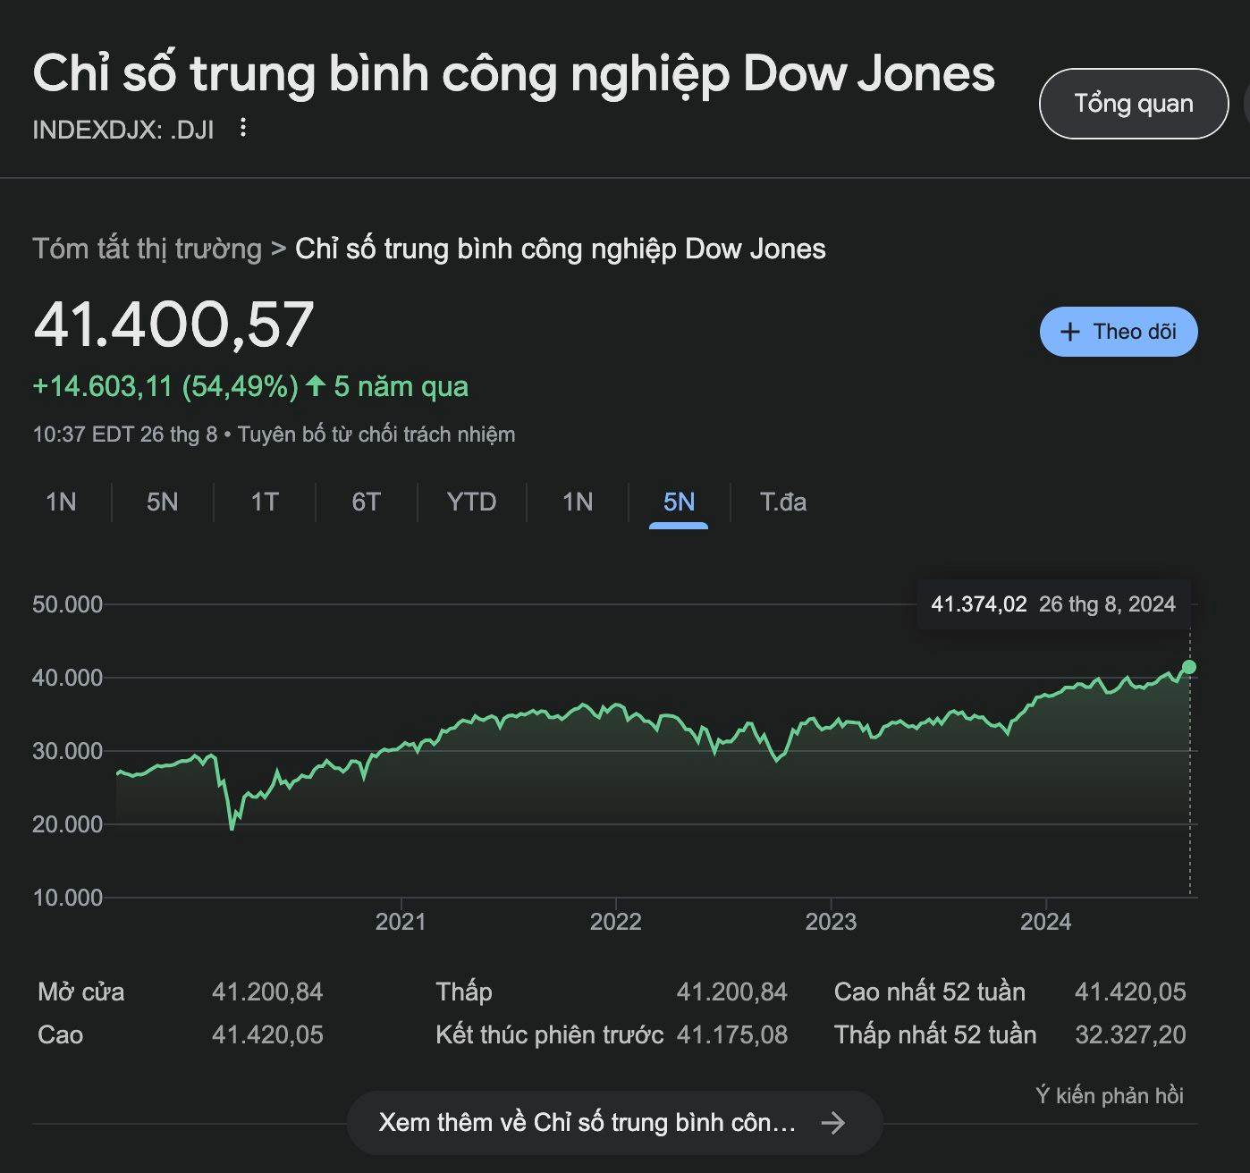Click Ý kiến phản hồi feedback link
Screen dimensions: 1250x1173
tap(1110, 1095)
